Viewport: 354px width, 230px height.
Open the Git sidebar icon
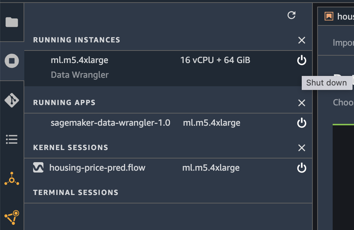click(12, 100)
